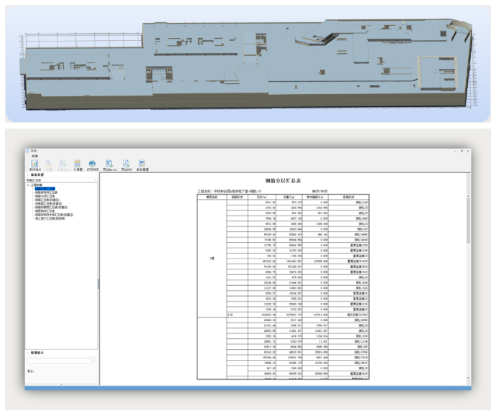The width and height of the screenshot is (496, 413).
Task: Collapse the report type panel header arrow
Action: (28, 175)
